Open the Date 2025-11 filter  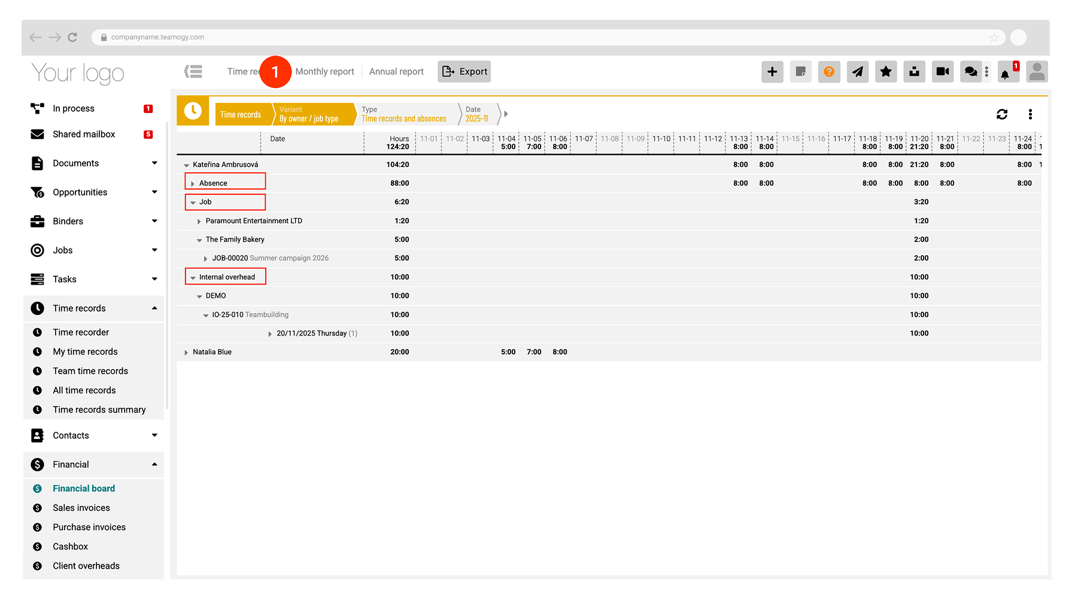point(477,114)
